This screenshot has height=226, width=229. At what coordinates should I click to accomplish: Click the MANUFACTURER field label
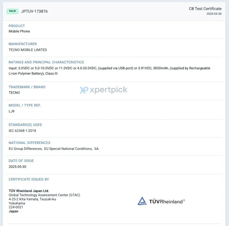coord(23,44)
